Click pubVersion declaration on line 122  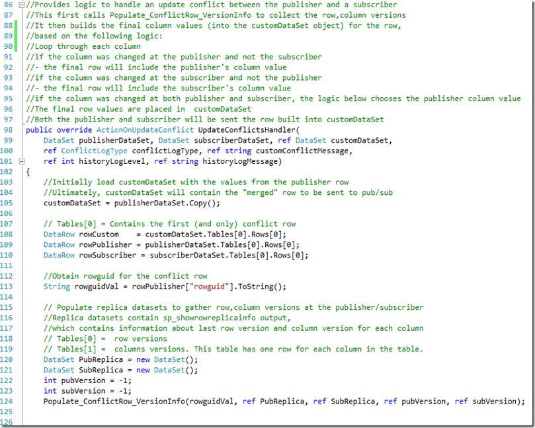coord(83,380)
